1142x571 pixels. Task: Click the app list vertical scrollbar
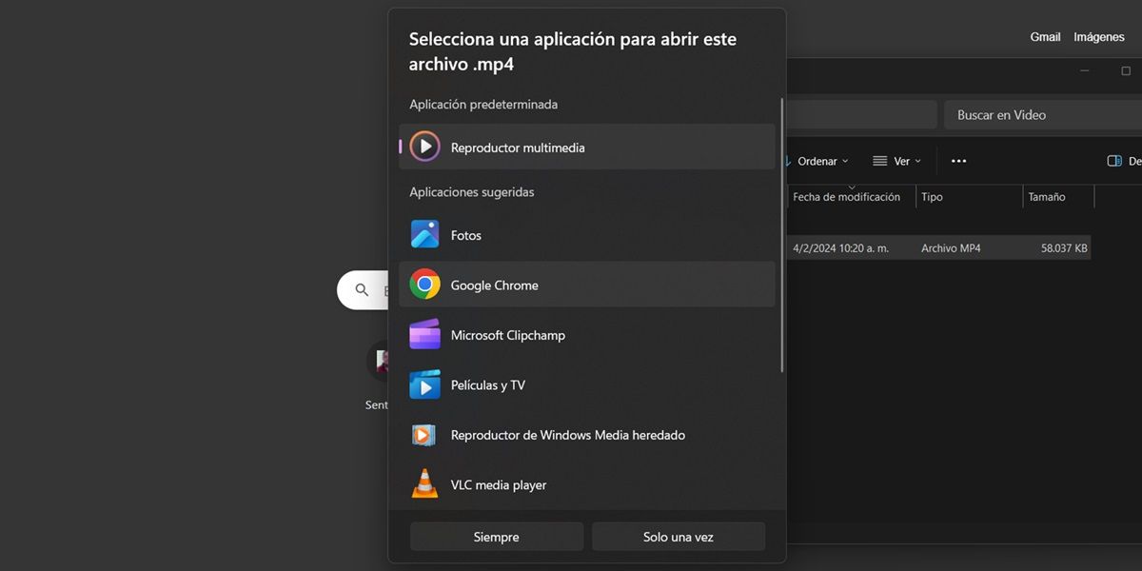pyautogui.click(x=782, y=234)
